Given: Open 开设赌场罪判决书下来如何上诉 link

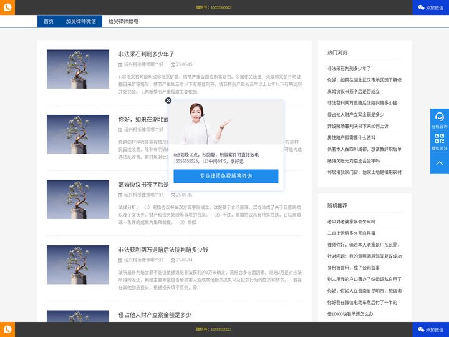Looking at the screenshot, I should tap(358, 126).
